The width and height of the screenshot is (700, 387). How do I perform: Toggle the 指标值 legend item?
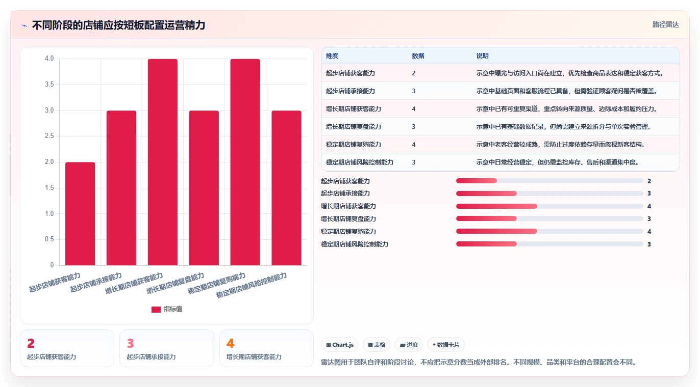pyautogui.click(x=167, y=309)
